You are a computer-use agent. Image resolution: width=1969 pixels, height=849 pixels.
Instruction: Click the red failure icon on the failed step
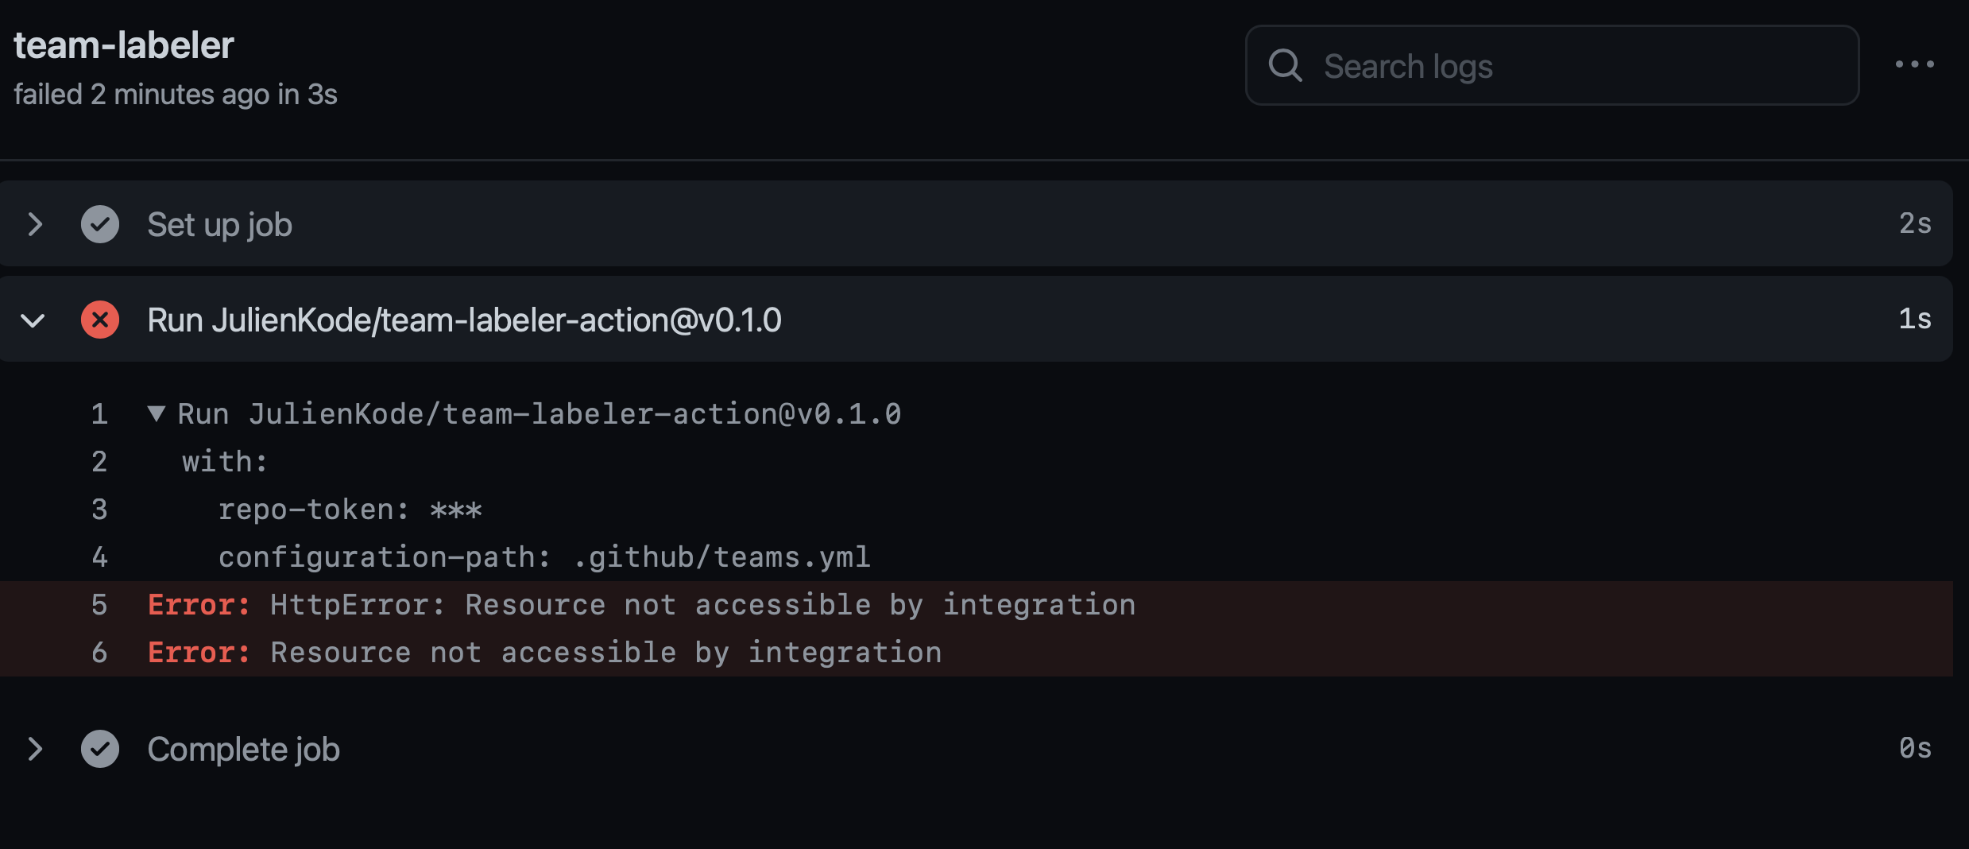click(x=100, y=320)
